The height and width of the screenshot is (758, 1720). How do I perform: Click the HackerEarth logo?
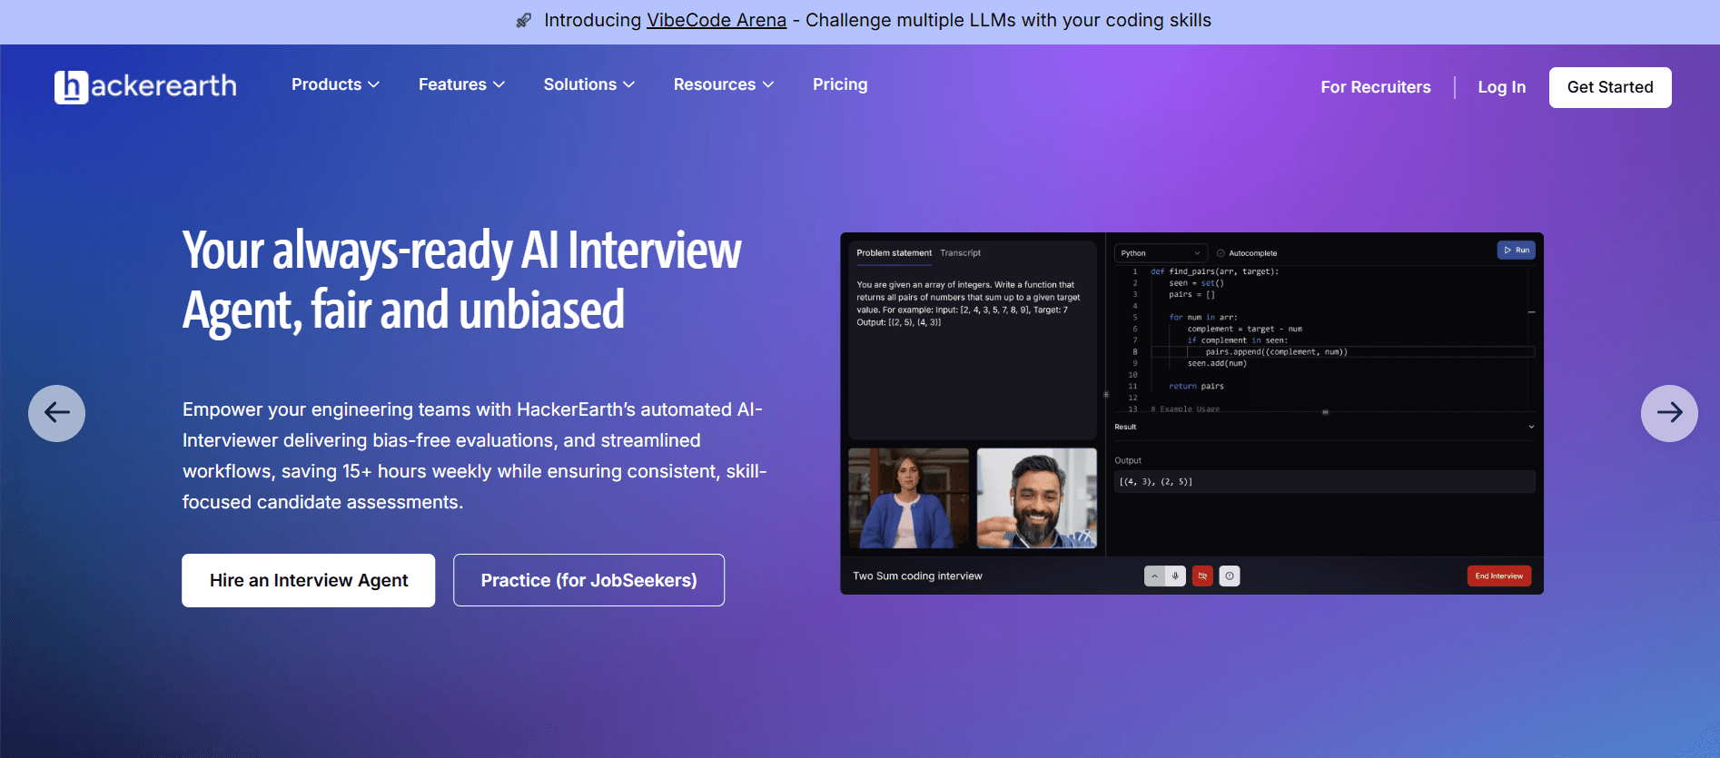click(x=145, y=86)
